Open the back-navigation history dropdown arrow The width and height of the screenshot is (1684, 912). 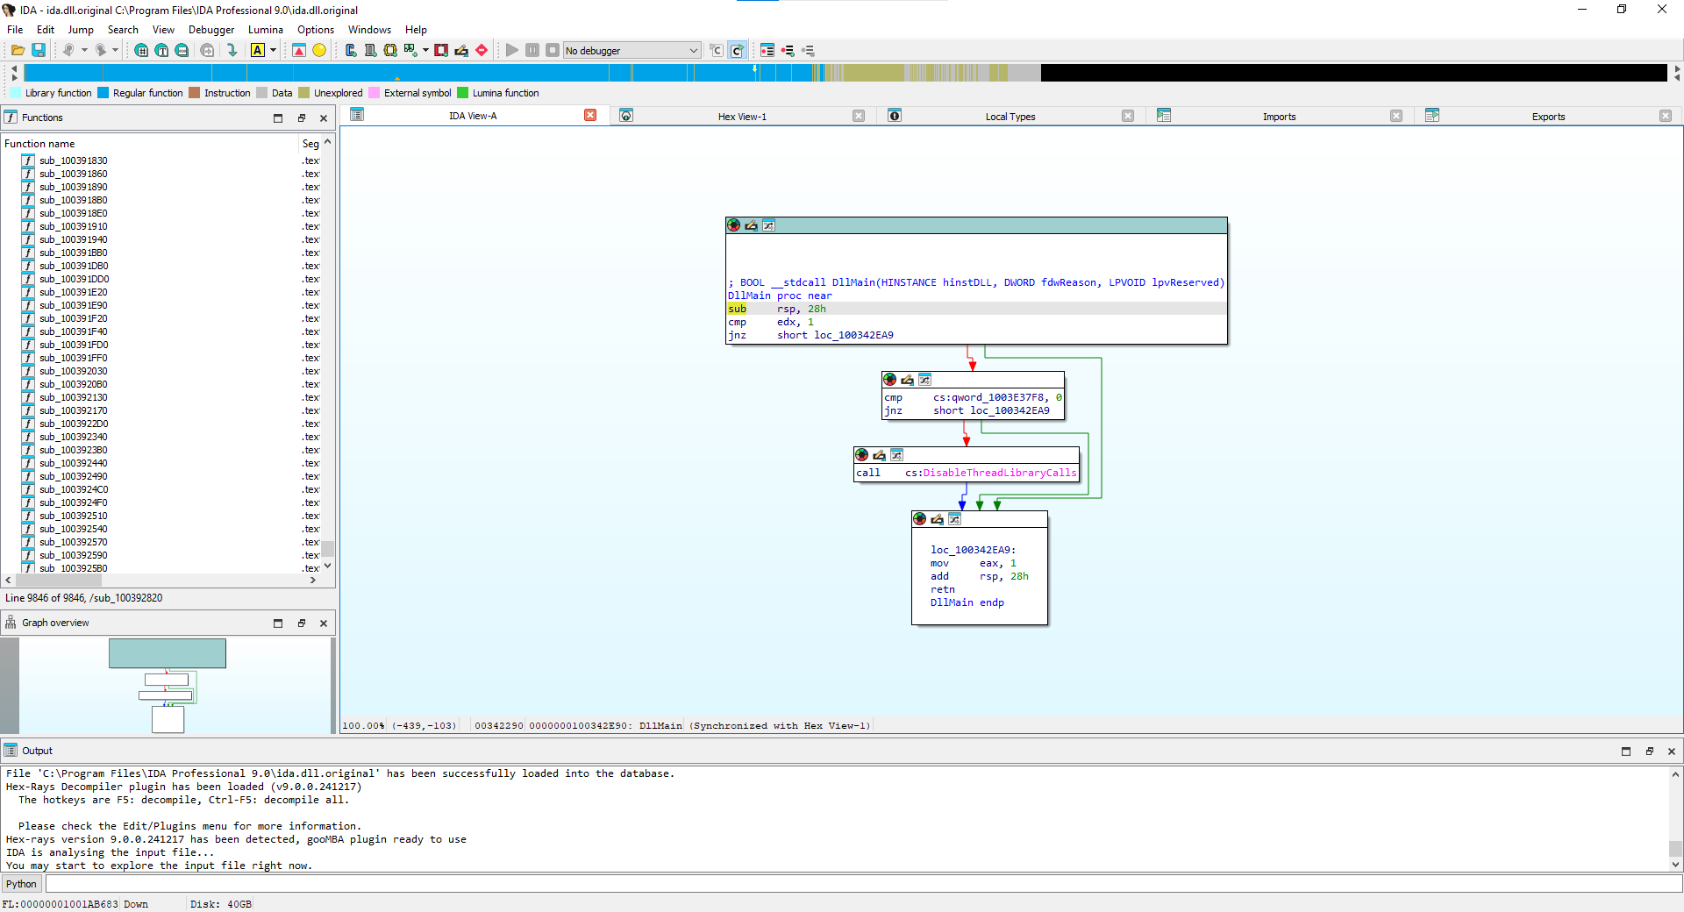click(84, 50)
